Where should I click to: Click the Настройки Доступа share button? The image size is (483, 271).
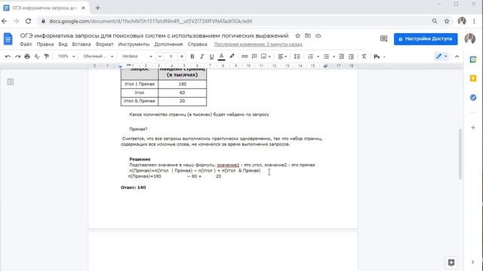click(426, 39)
